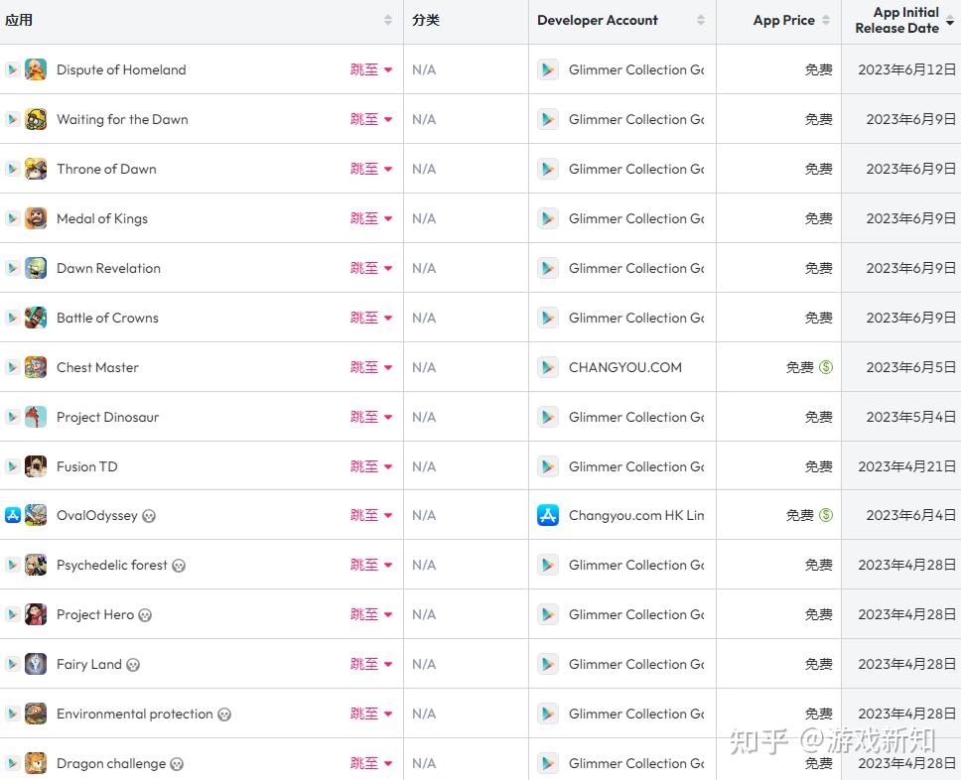Open the Dawn Revelation app link
Image resolution: width=961 pixels, height=780 pixels.
pos(108,268)
